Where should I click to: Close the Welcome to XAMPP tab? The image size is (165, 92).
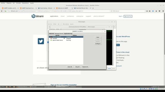coord(72,8)
